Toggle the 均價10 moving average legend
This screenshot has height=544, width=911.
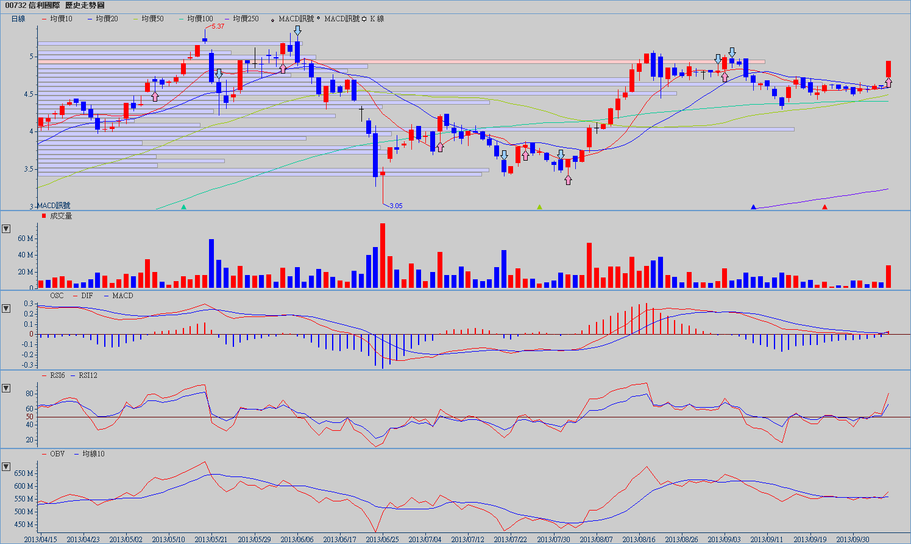point(61,19)
